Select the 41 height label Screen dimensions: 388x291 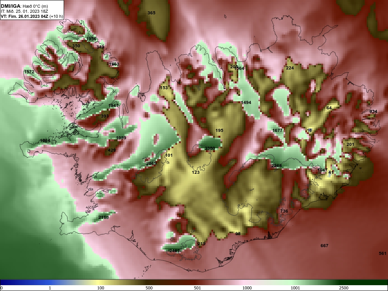click(331, 172)
